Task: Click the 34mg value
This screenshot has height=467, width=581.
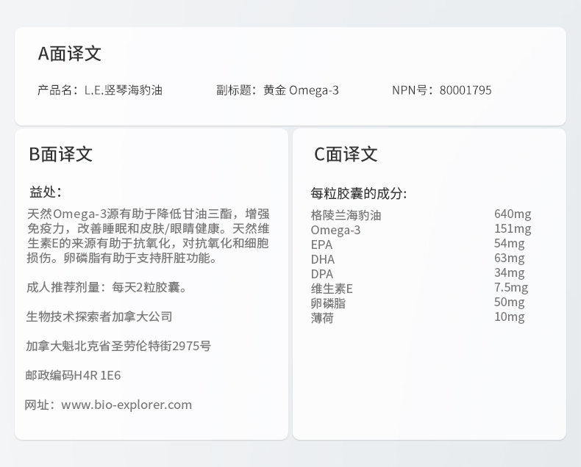Action: point(510,272)
